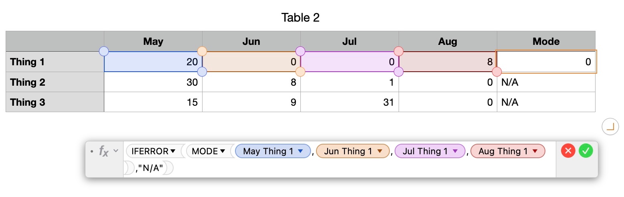Expand the May Thing 1 reference dropdown

[300, 151]
